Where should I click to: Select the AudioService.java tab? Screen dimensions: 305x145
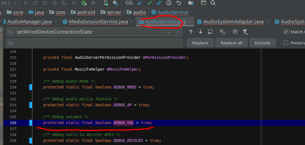click(x=165, y=22)
